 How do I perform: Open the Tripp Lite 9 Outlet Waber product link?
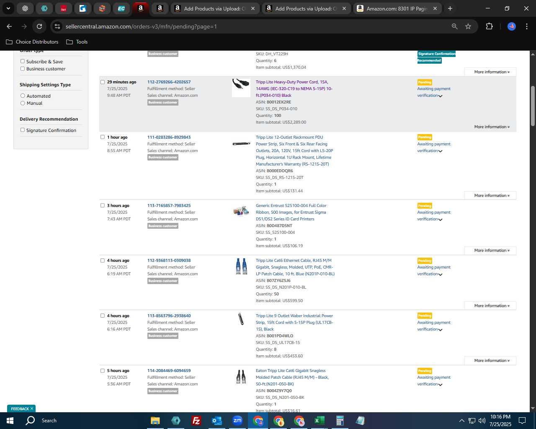[x=294, y=323]
